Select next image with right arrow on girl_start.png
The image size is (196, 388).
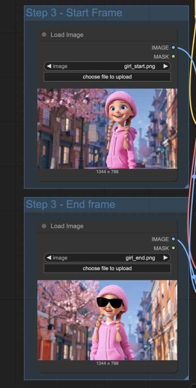coord(166,66)
